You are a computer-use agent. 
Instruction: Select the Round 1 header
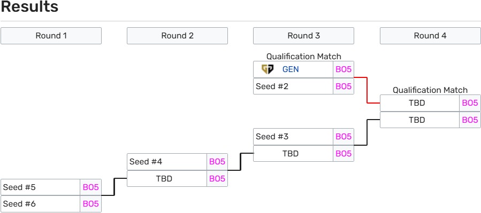click(51, 36)
